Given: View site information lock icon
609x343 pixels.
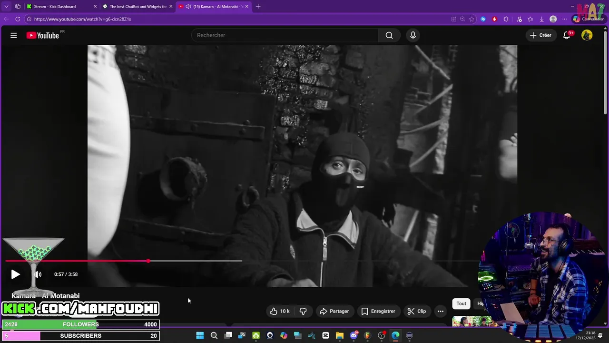Looking at the screenshot, I should click(x=29, y=19).
